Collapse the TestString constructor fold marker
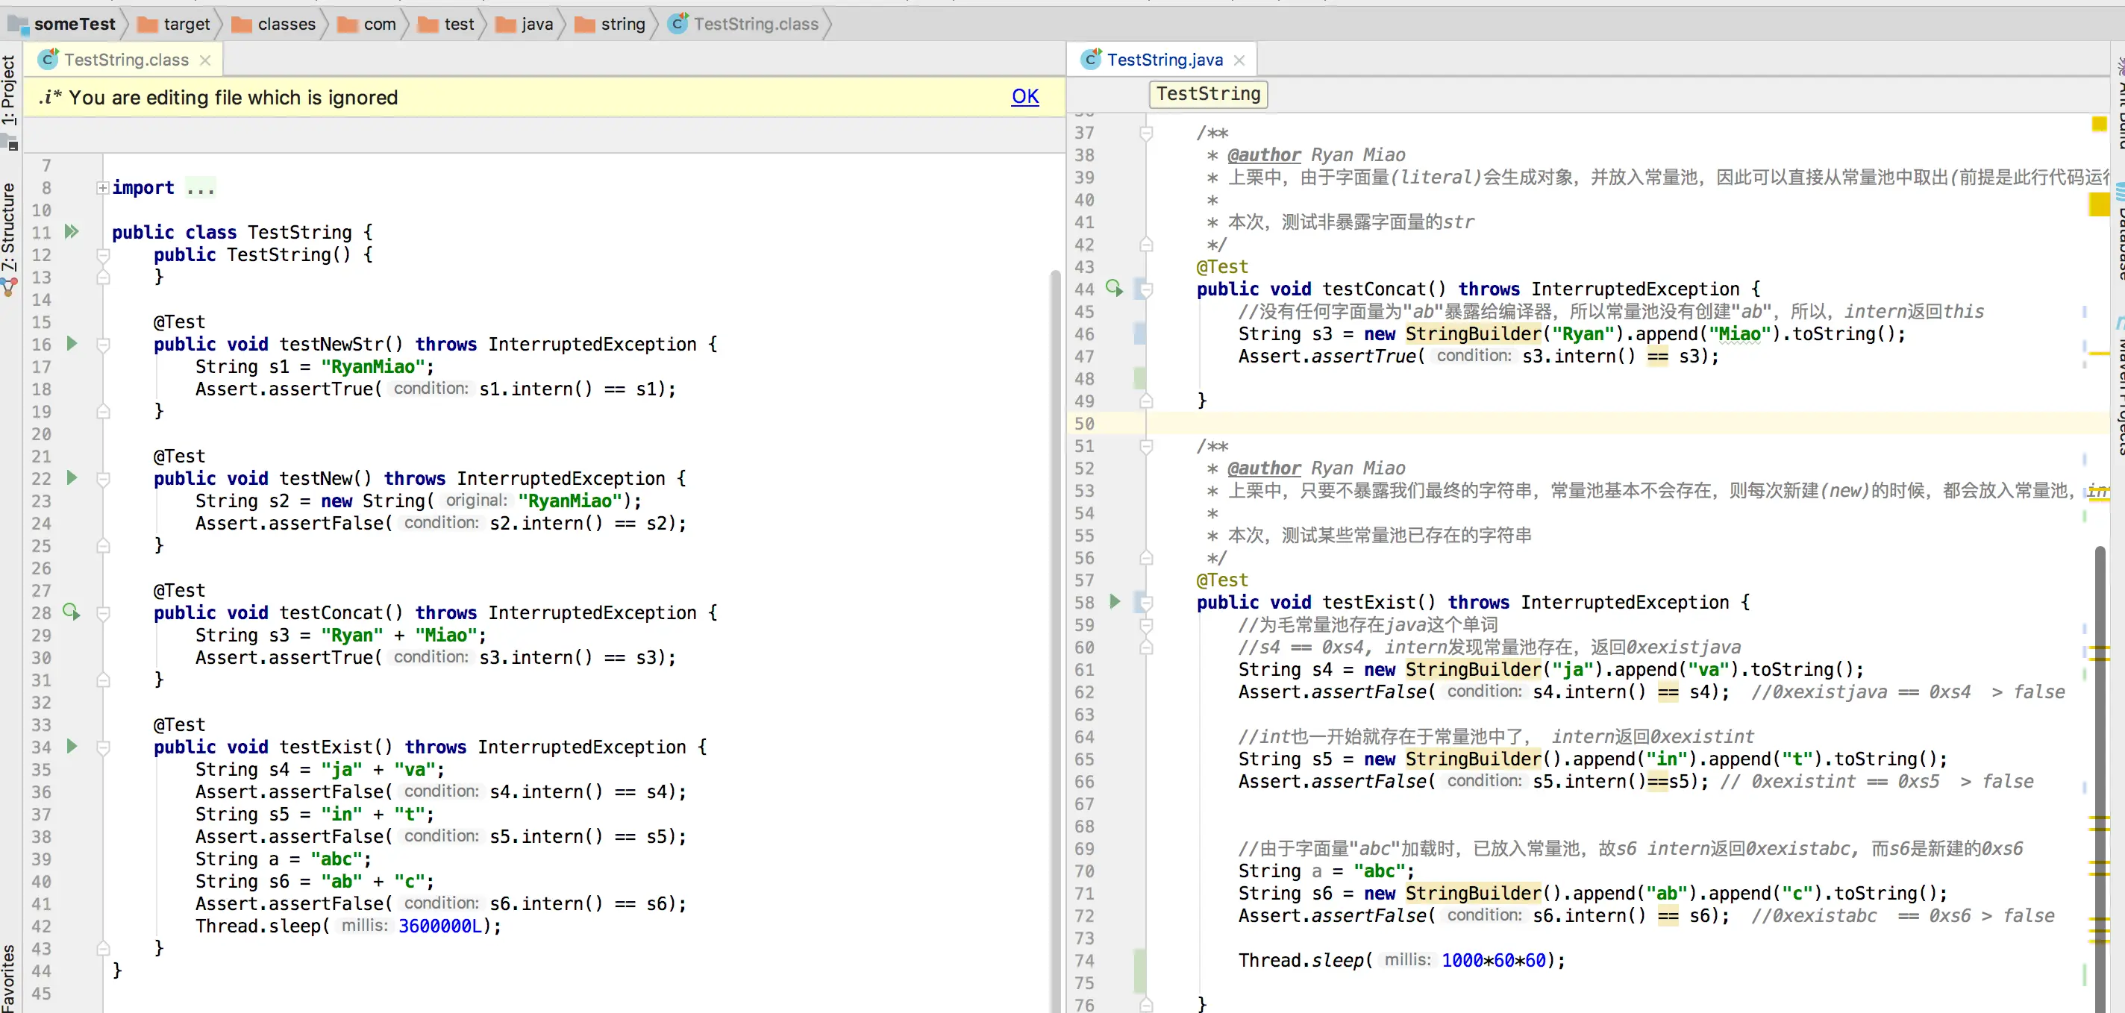2125x1013 pixels. 103,255
